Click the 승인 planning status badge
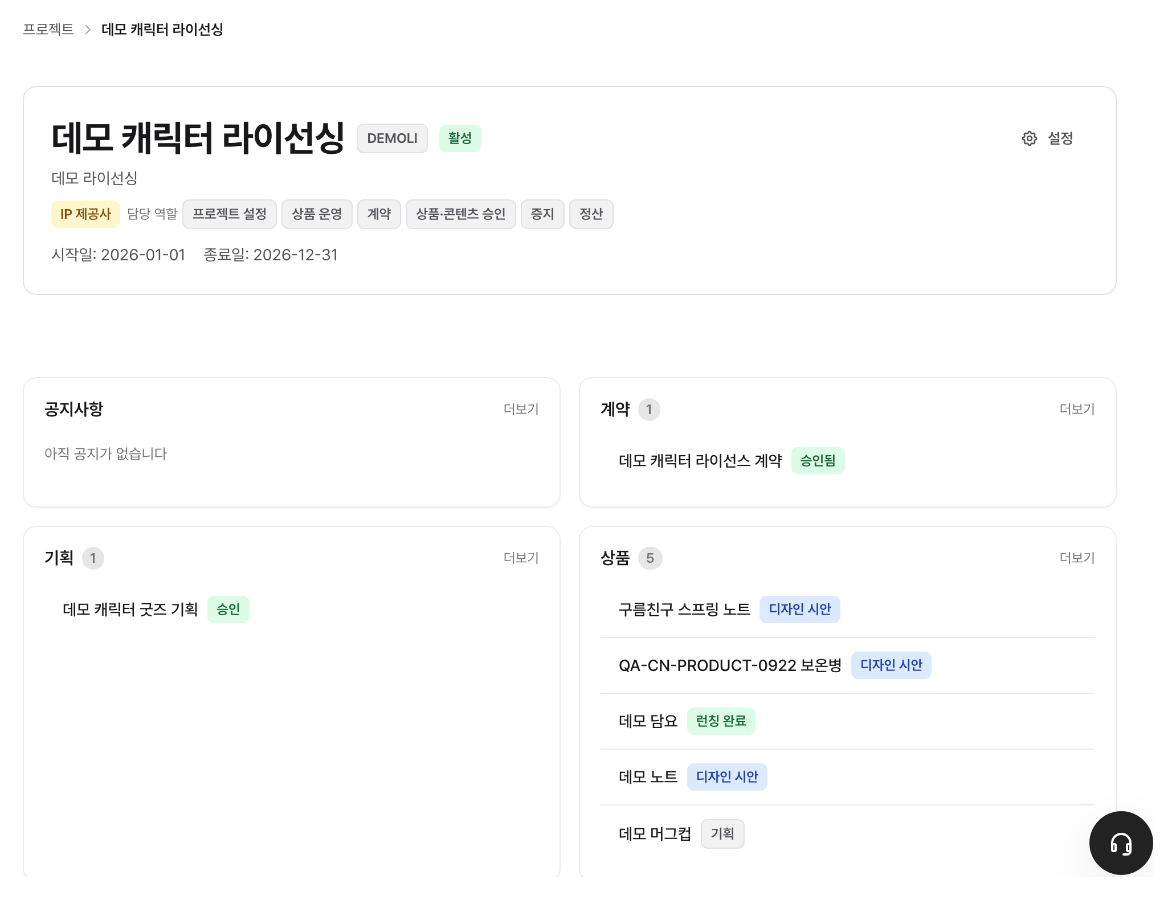Viewport: 1176px width, 900px height. click(228, 609)
